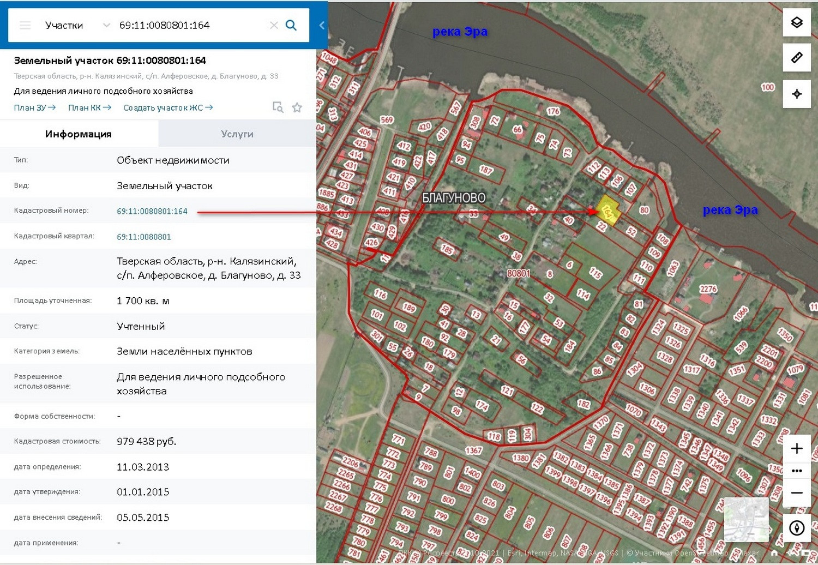This screenshot has width=818, height=565.
Task: Click the land category Земли населённых пунктов
Action: 184,351
